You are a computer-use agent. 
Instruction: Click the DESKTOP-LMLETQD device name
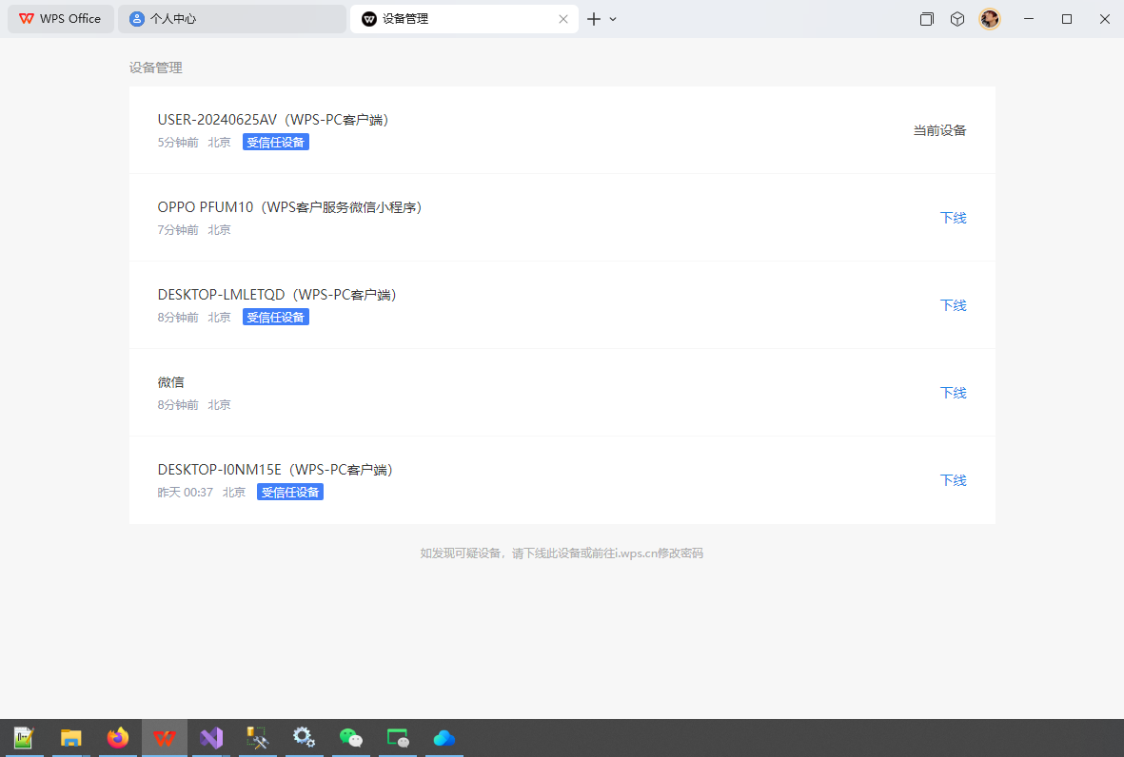(x=277, y=295)
